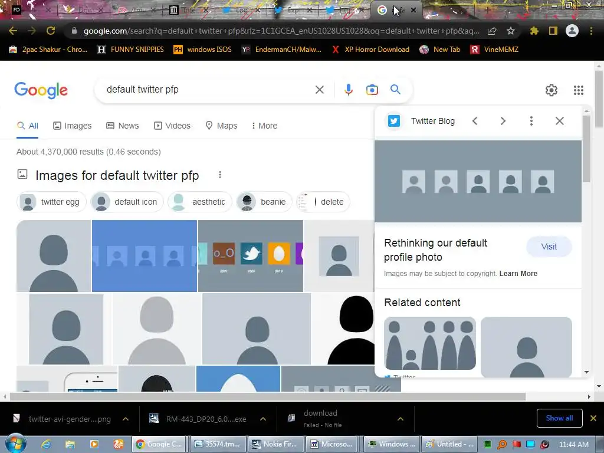Viewport: 604px width, 453px height.
Task: Switch to the News tab
Action: 123,126
